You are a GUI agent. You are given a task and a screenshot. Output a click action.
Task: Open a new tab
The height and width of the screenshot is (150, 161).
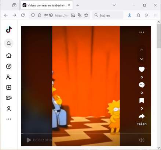pyautogui.click(x=78, y=5)
